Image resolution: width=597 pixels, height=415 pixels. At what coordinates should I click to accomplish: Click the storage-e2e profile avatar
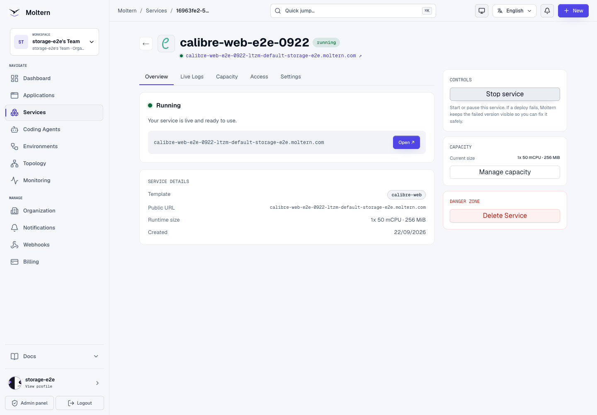15,383
